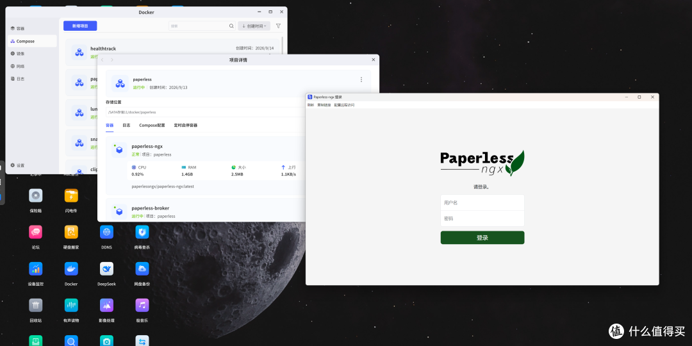Click the healthtrack project name

click(103, 49)
